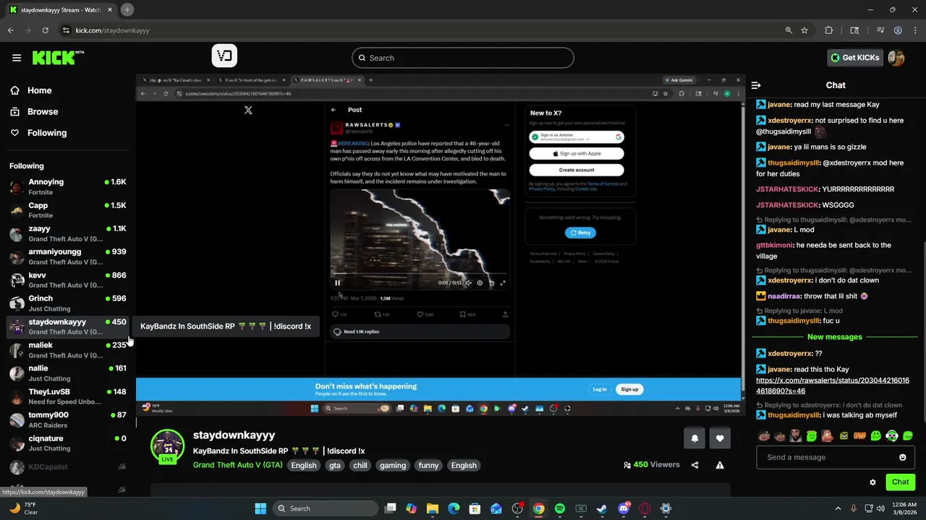Open the clips button next to search
This screenshot has width=926, height=520.
[224, 56]
